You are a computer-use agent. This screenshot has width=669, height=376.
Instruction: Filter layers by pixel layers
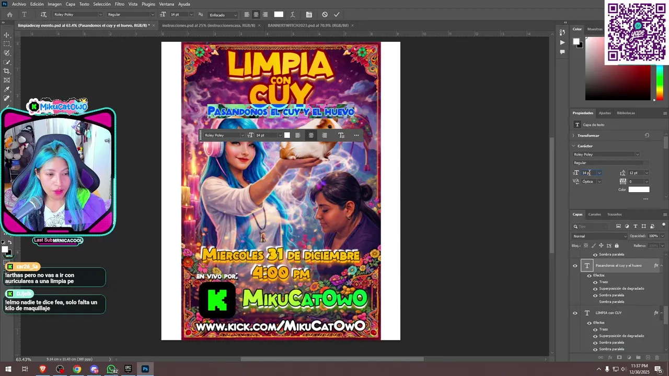tap(618, 226)
